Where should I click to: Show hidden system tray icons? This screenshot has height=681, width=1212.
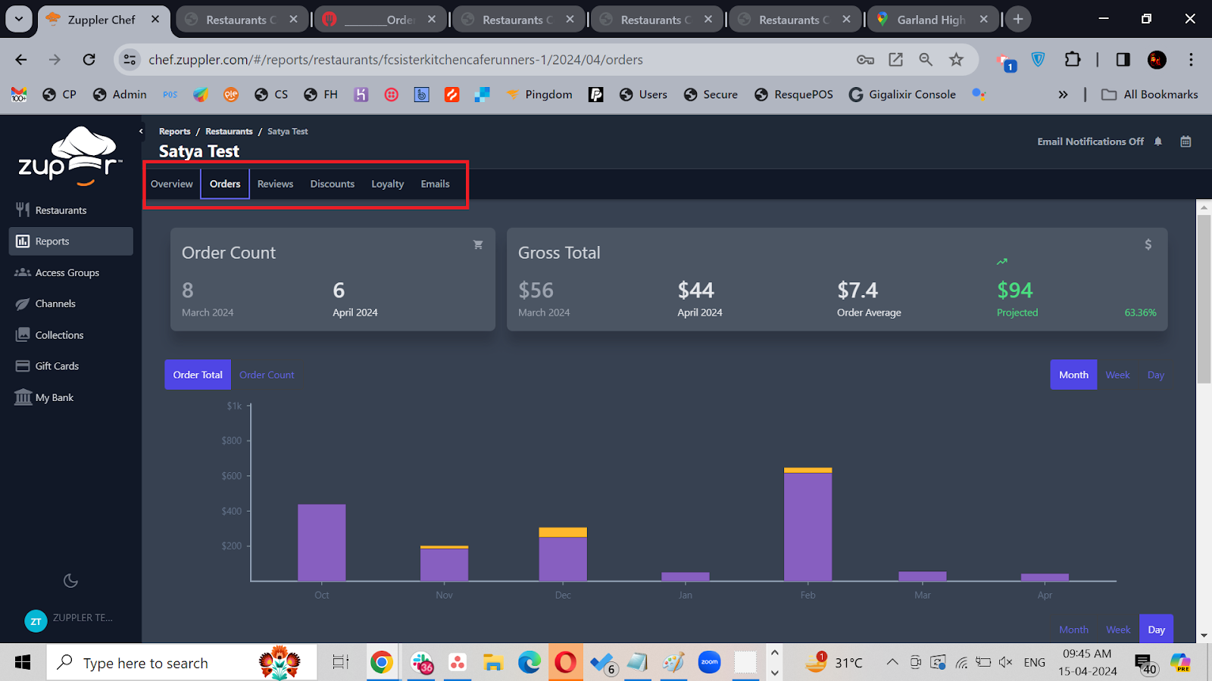(x=892, y=663)
